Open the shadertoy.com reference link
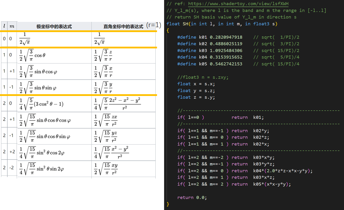This screenshot has width=344, height=210. click(238, 4)
